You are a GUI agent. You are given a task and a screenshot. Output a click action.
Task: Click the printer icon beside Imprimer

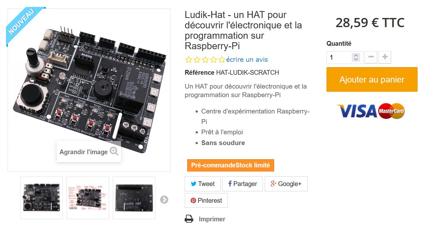pyautogui.click(x=189, y=219)
